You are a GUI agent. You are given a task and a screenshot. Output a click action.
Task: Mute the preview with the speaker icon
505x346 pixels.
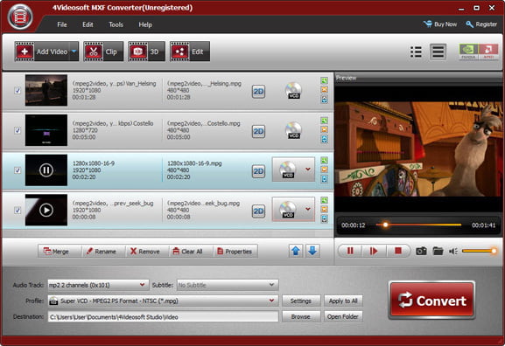point(453,251)
